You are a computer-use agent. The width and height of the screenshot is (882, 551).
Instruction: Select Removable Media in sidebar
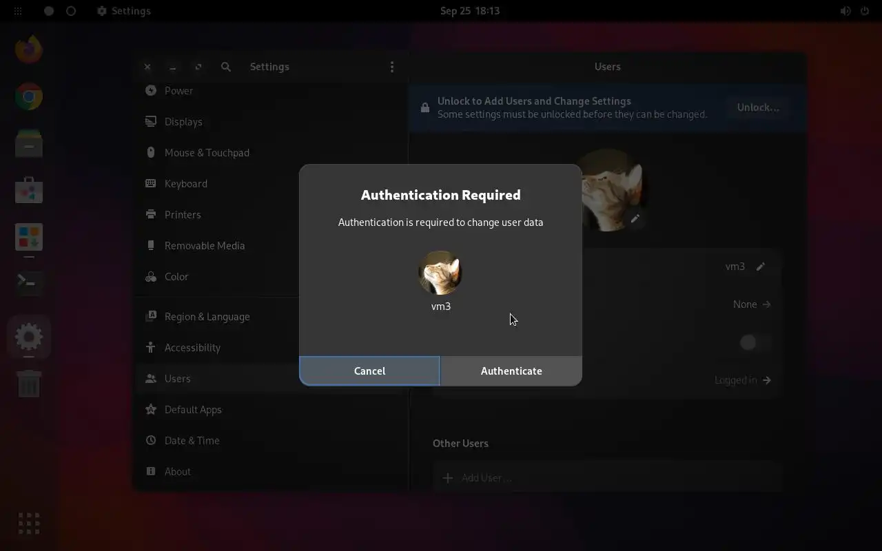(270, 246)
